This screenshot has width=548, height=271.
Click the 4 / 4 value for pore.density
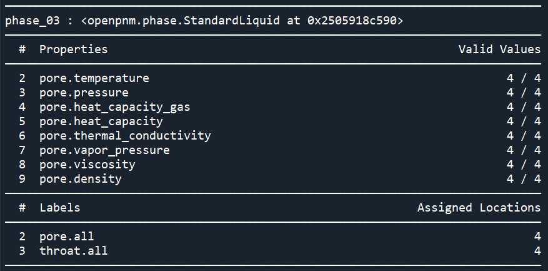524,179
